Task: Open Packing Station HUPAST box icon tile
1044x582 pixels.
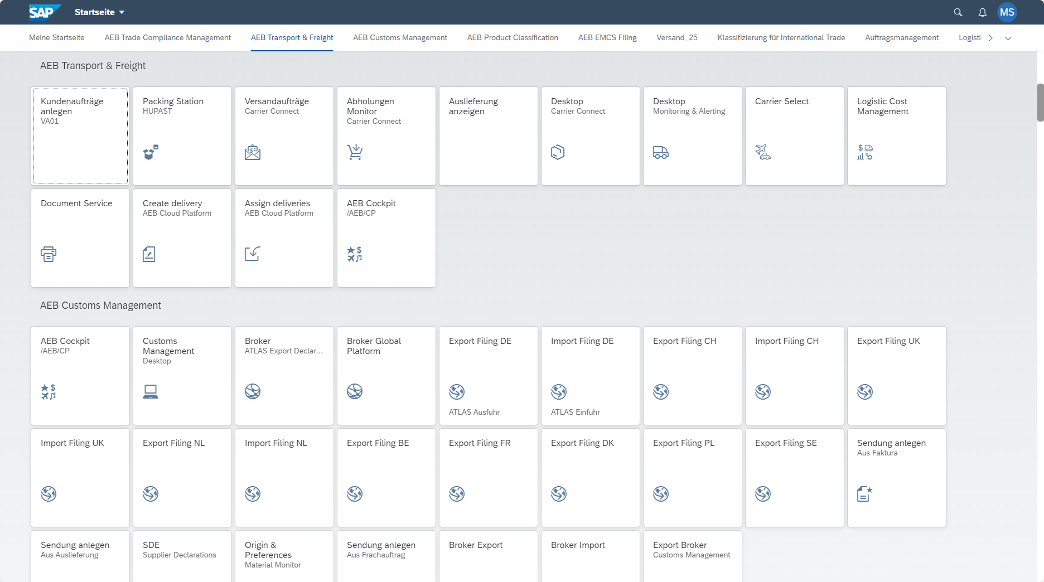Action: [151, 152]
